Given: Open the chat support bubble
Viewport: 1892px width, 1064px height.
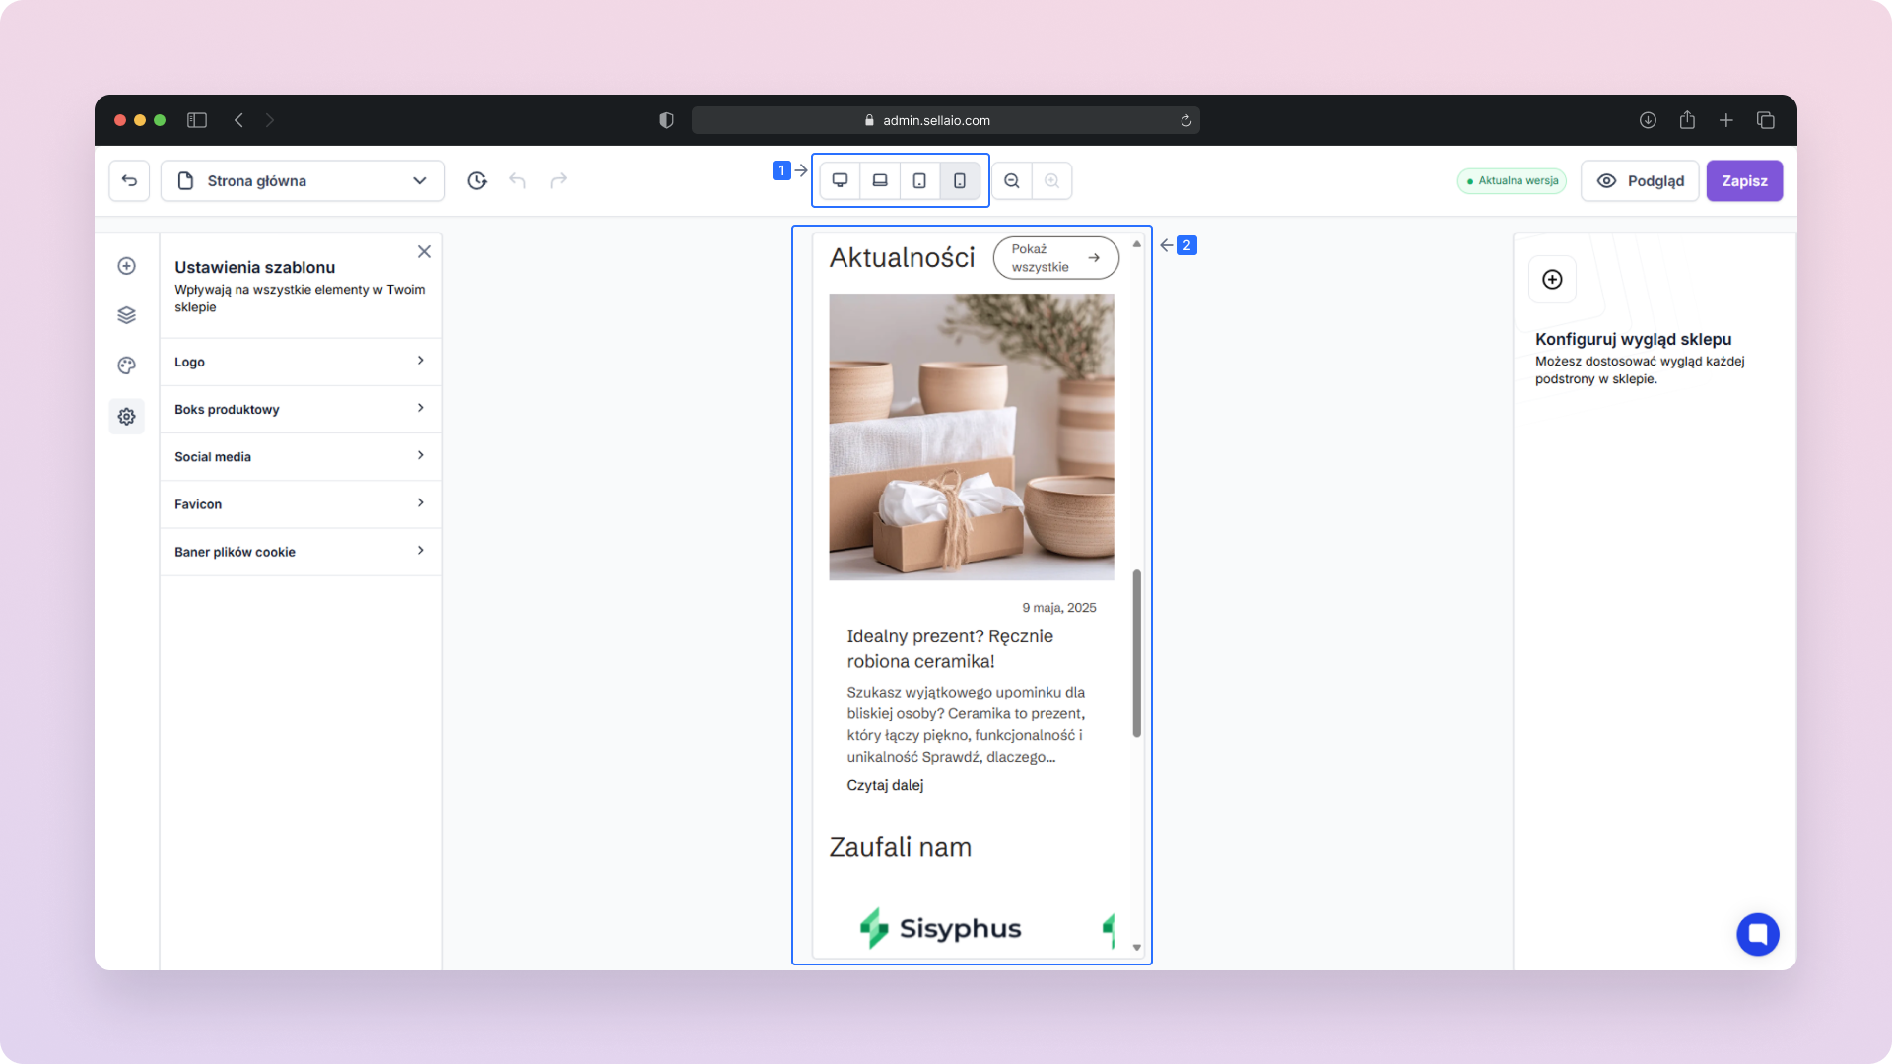Looking at the screenshot, I should (x=1757, y=934).
